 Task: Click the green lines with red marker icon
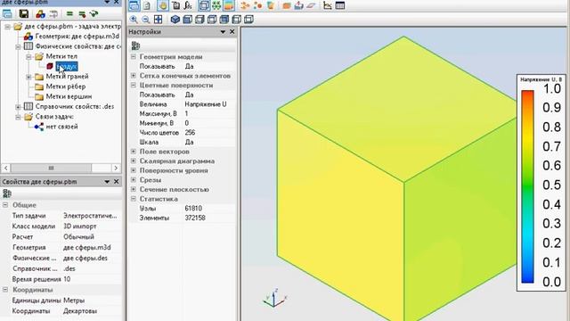pos(82,14)
